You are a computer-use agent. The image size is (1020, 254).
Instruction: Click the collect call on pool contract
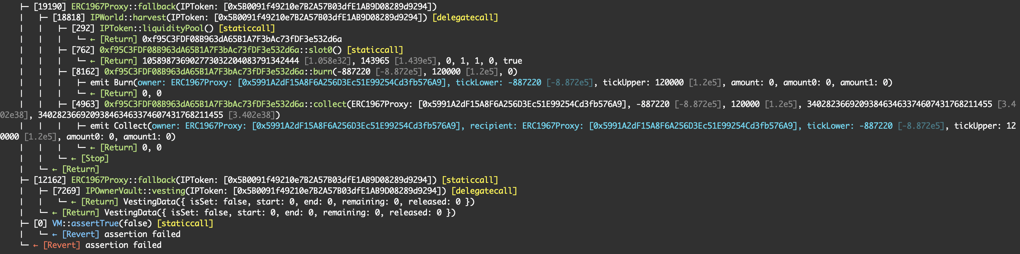[225, 104]
